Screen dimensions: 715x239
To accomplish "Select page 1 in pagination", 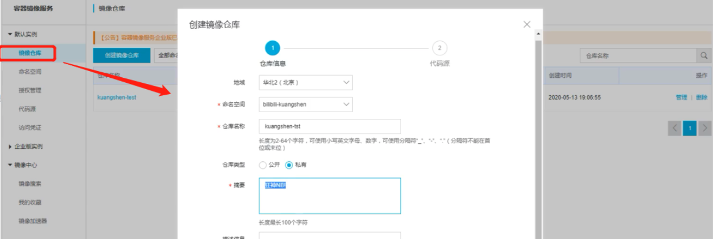I will pyautogui.click(x=689, y=128).
